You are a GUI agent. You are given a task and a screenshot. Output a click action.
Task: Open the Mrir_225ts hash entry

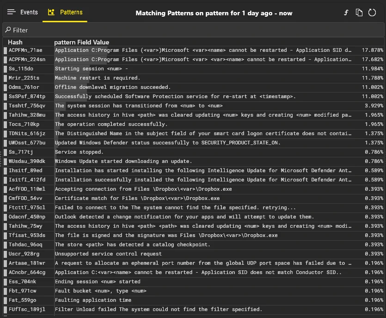click(24, 78)
